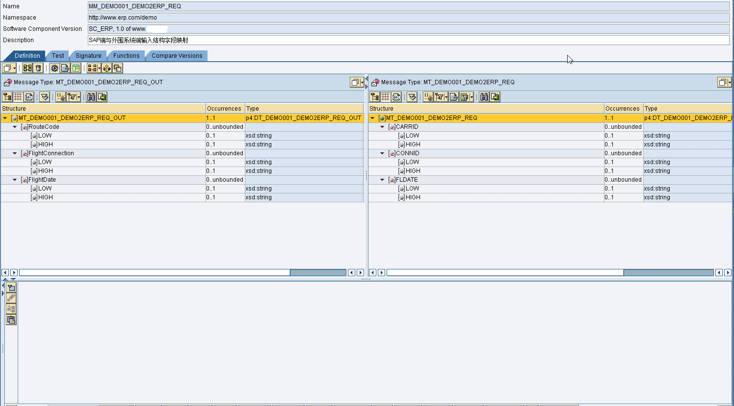Toggle the layout view button in main toolbar
The width and height of the screenshot is (734, 406).
coord(77,68)
